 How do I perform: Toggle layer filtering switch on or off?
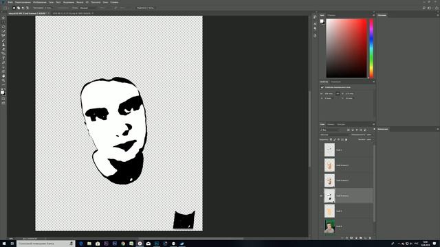374,130
